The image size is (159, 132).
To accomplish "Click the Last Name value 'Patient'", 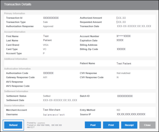I will 47,40.
